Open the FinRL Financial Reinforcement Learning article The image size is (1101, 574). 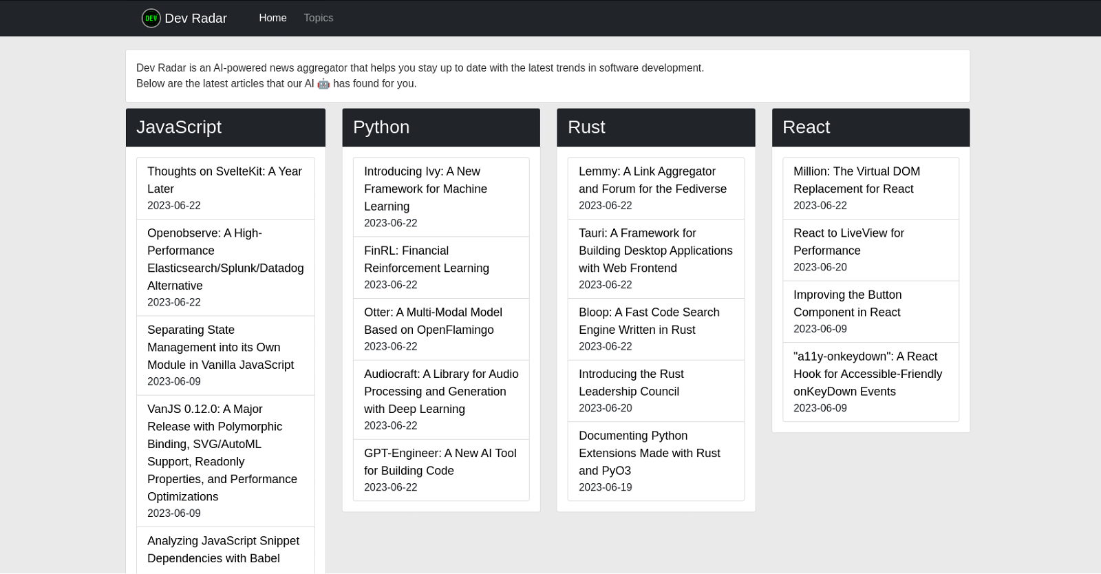426,259
